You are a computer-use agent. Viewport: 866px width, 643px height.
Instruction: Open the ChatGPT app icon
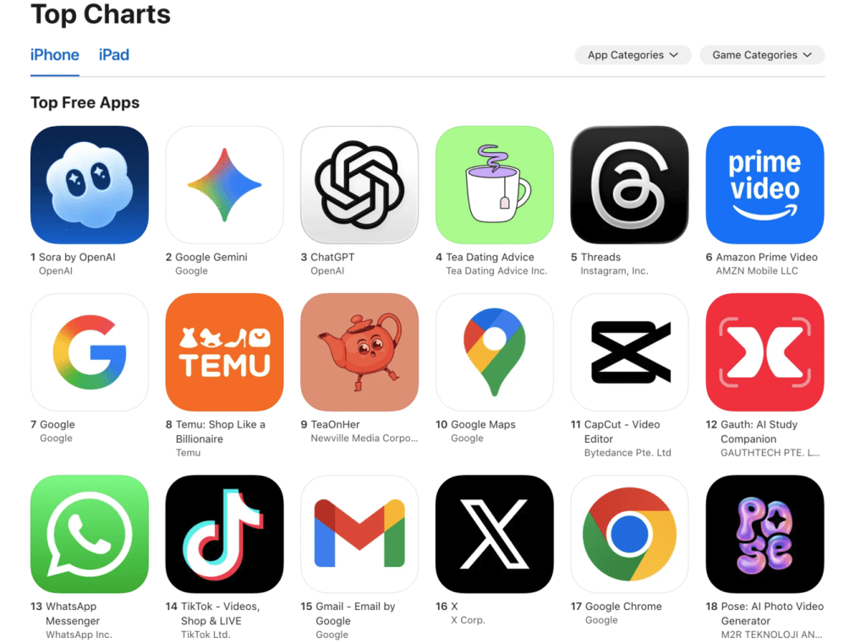coord(359,185)
